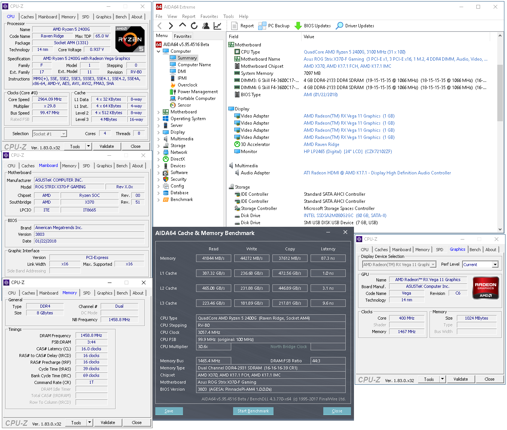This screenshot has height=430, width=507.
Task: Expand the Motherboard tree node
Action: tap(159, 112)
